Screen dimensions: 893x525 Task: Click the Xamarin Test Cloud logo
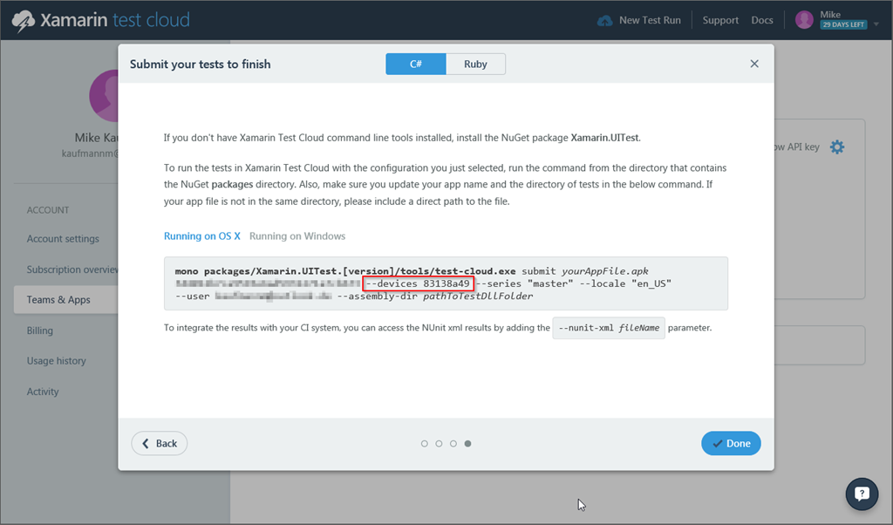[101, 20]
